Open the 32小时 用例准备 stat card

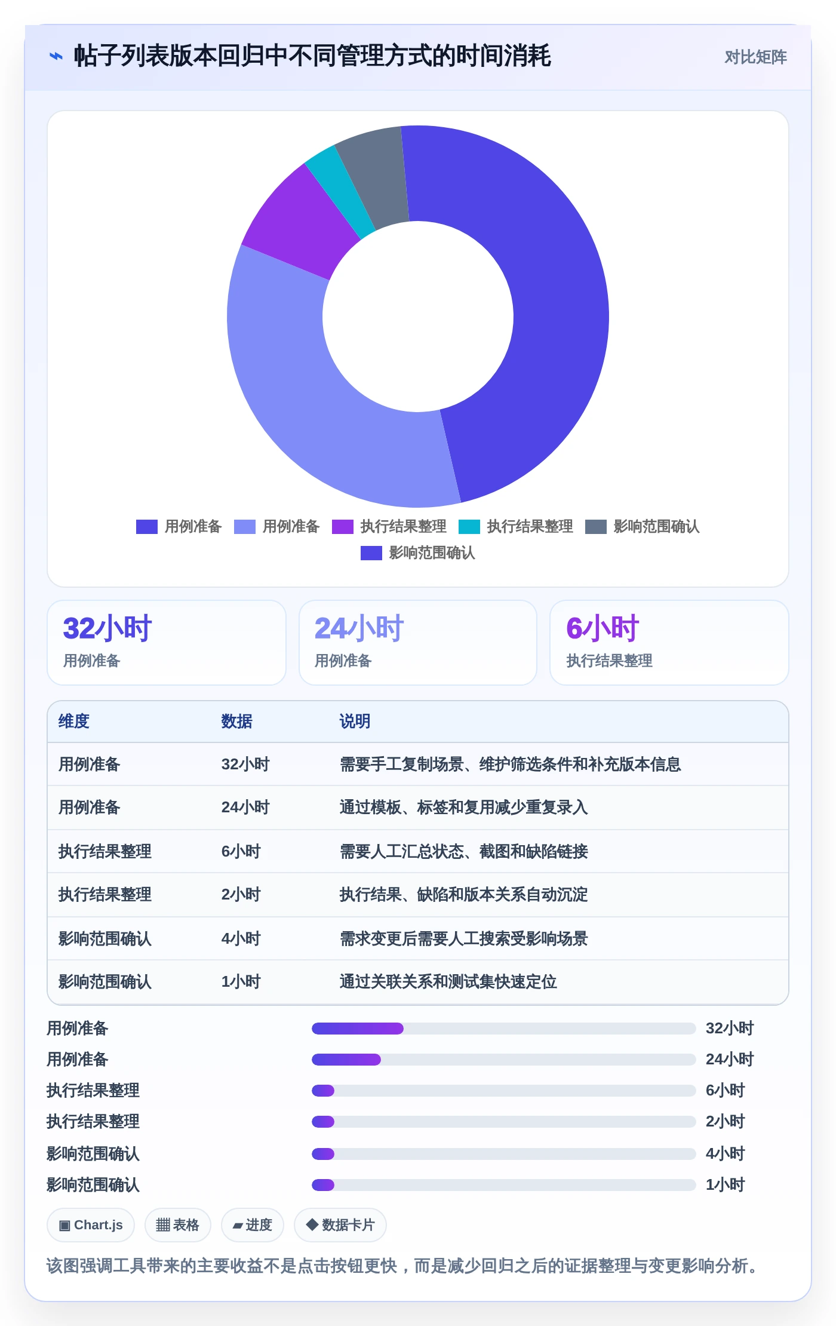167,643
